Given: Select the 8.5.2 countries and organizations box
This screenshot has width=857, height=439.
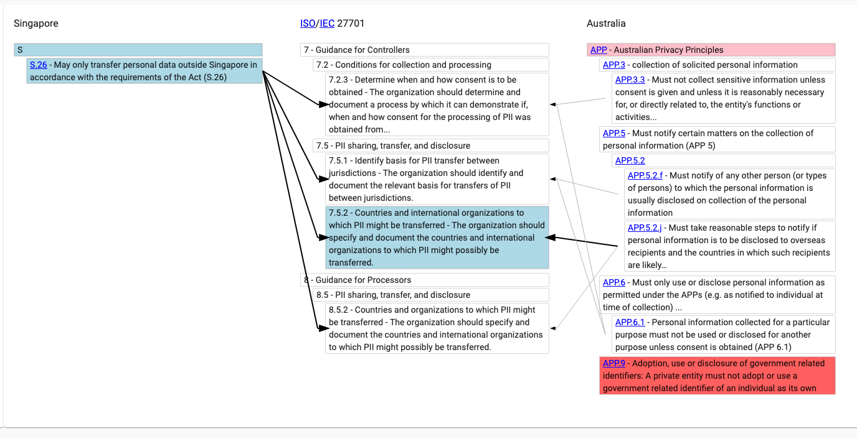Looking at the screenshot, I should 437,328.
